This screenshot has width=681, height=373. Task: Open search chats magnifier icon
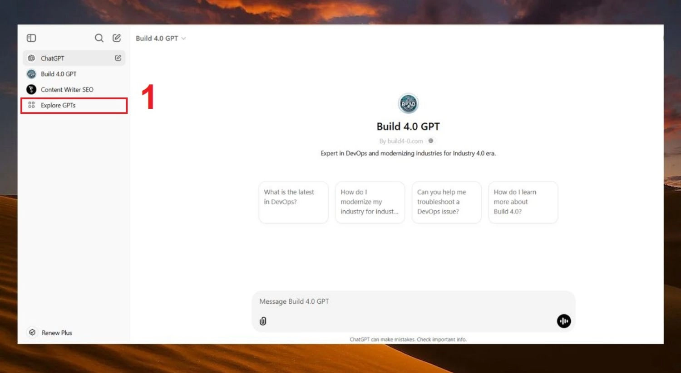[99, 38]
